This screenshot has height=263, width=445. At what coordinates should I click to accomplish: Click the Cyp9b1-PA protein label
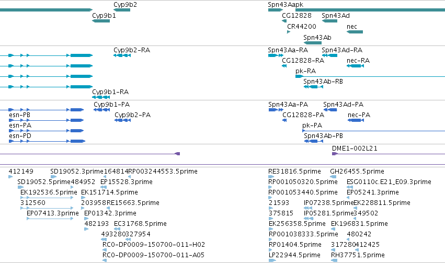coord(111,105)
